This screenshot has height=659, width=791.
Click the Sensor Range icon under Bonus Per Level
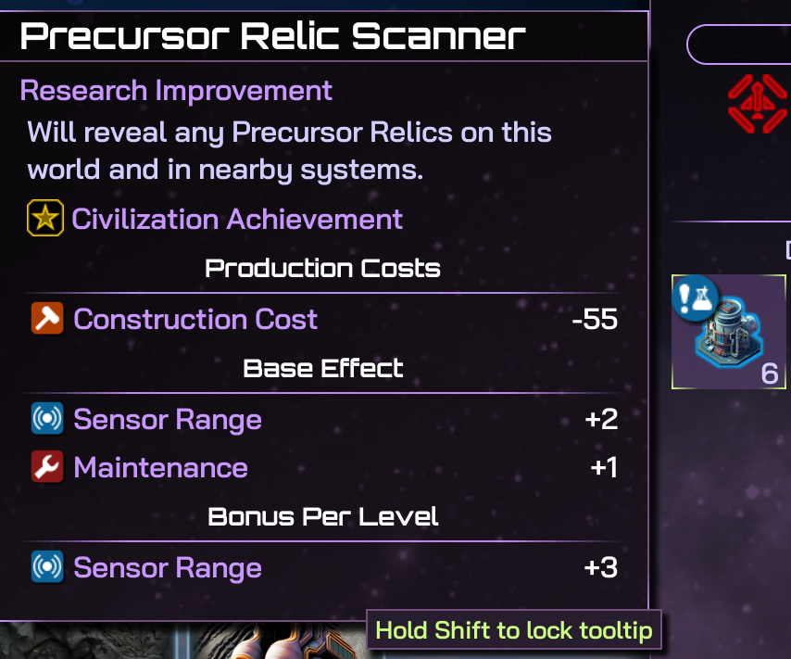47,567
